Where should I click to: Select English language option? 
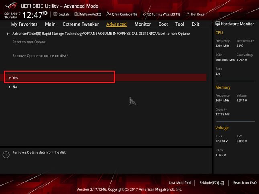click(x=63, y=14)
